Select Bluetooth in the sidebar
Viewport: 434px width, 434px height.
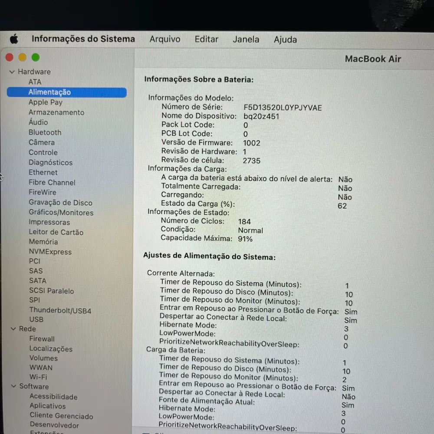(45, 132)
